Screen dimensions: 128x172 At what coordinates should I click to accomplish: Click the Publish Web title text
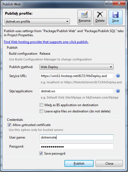coord(11,4)
